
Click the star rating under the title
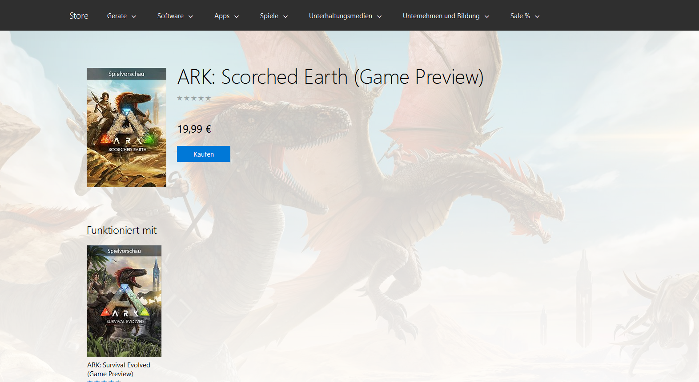pyautogui.click(x=194, y=98)
